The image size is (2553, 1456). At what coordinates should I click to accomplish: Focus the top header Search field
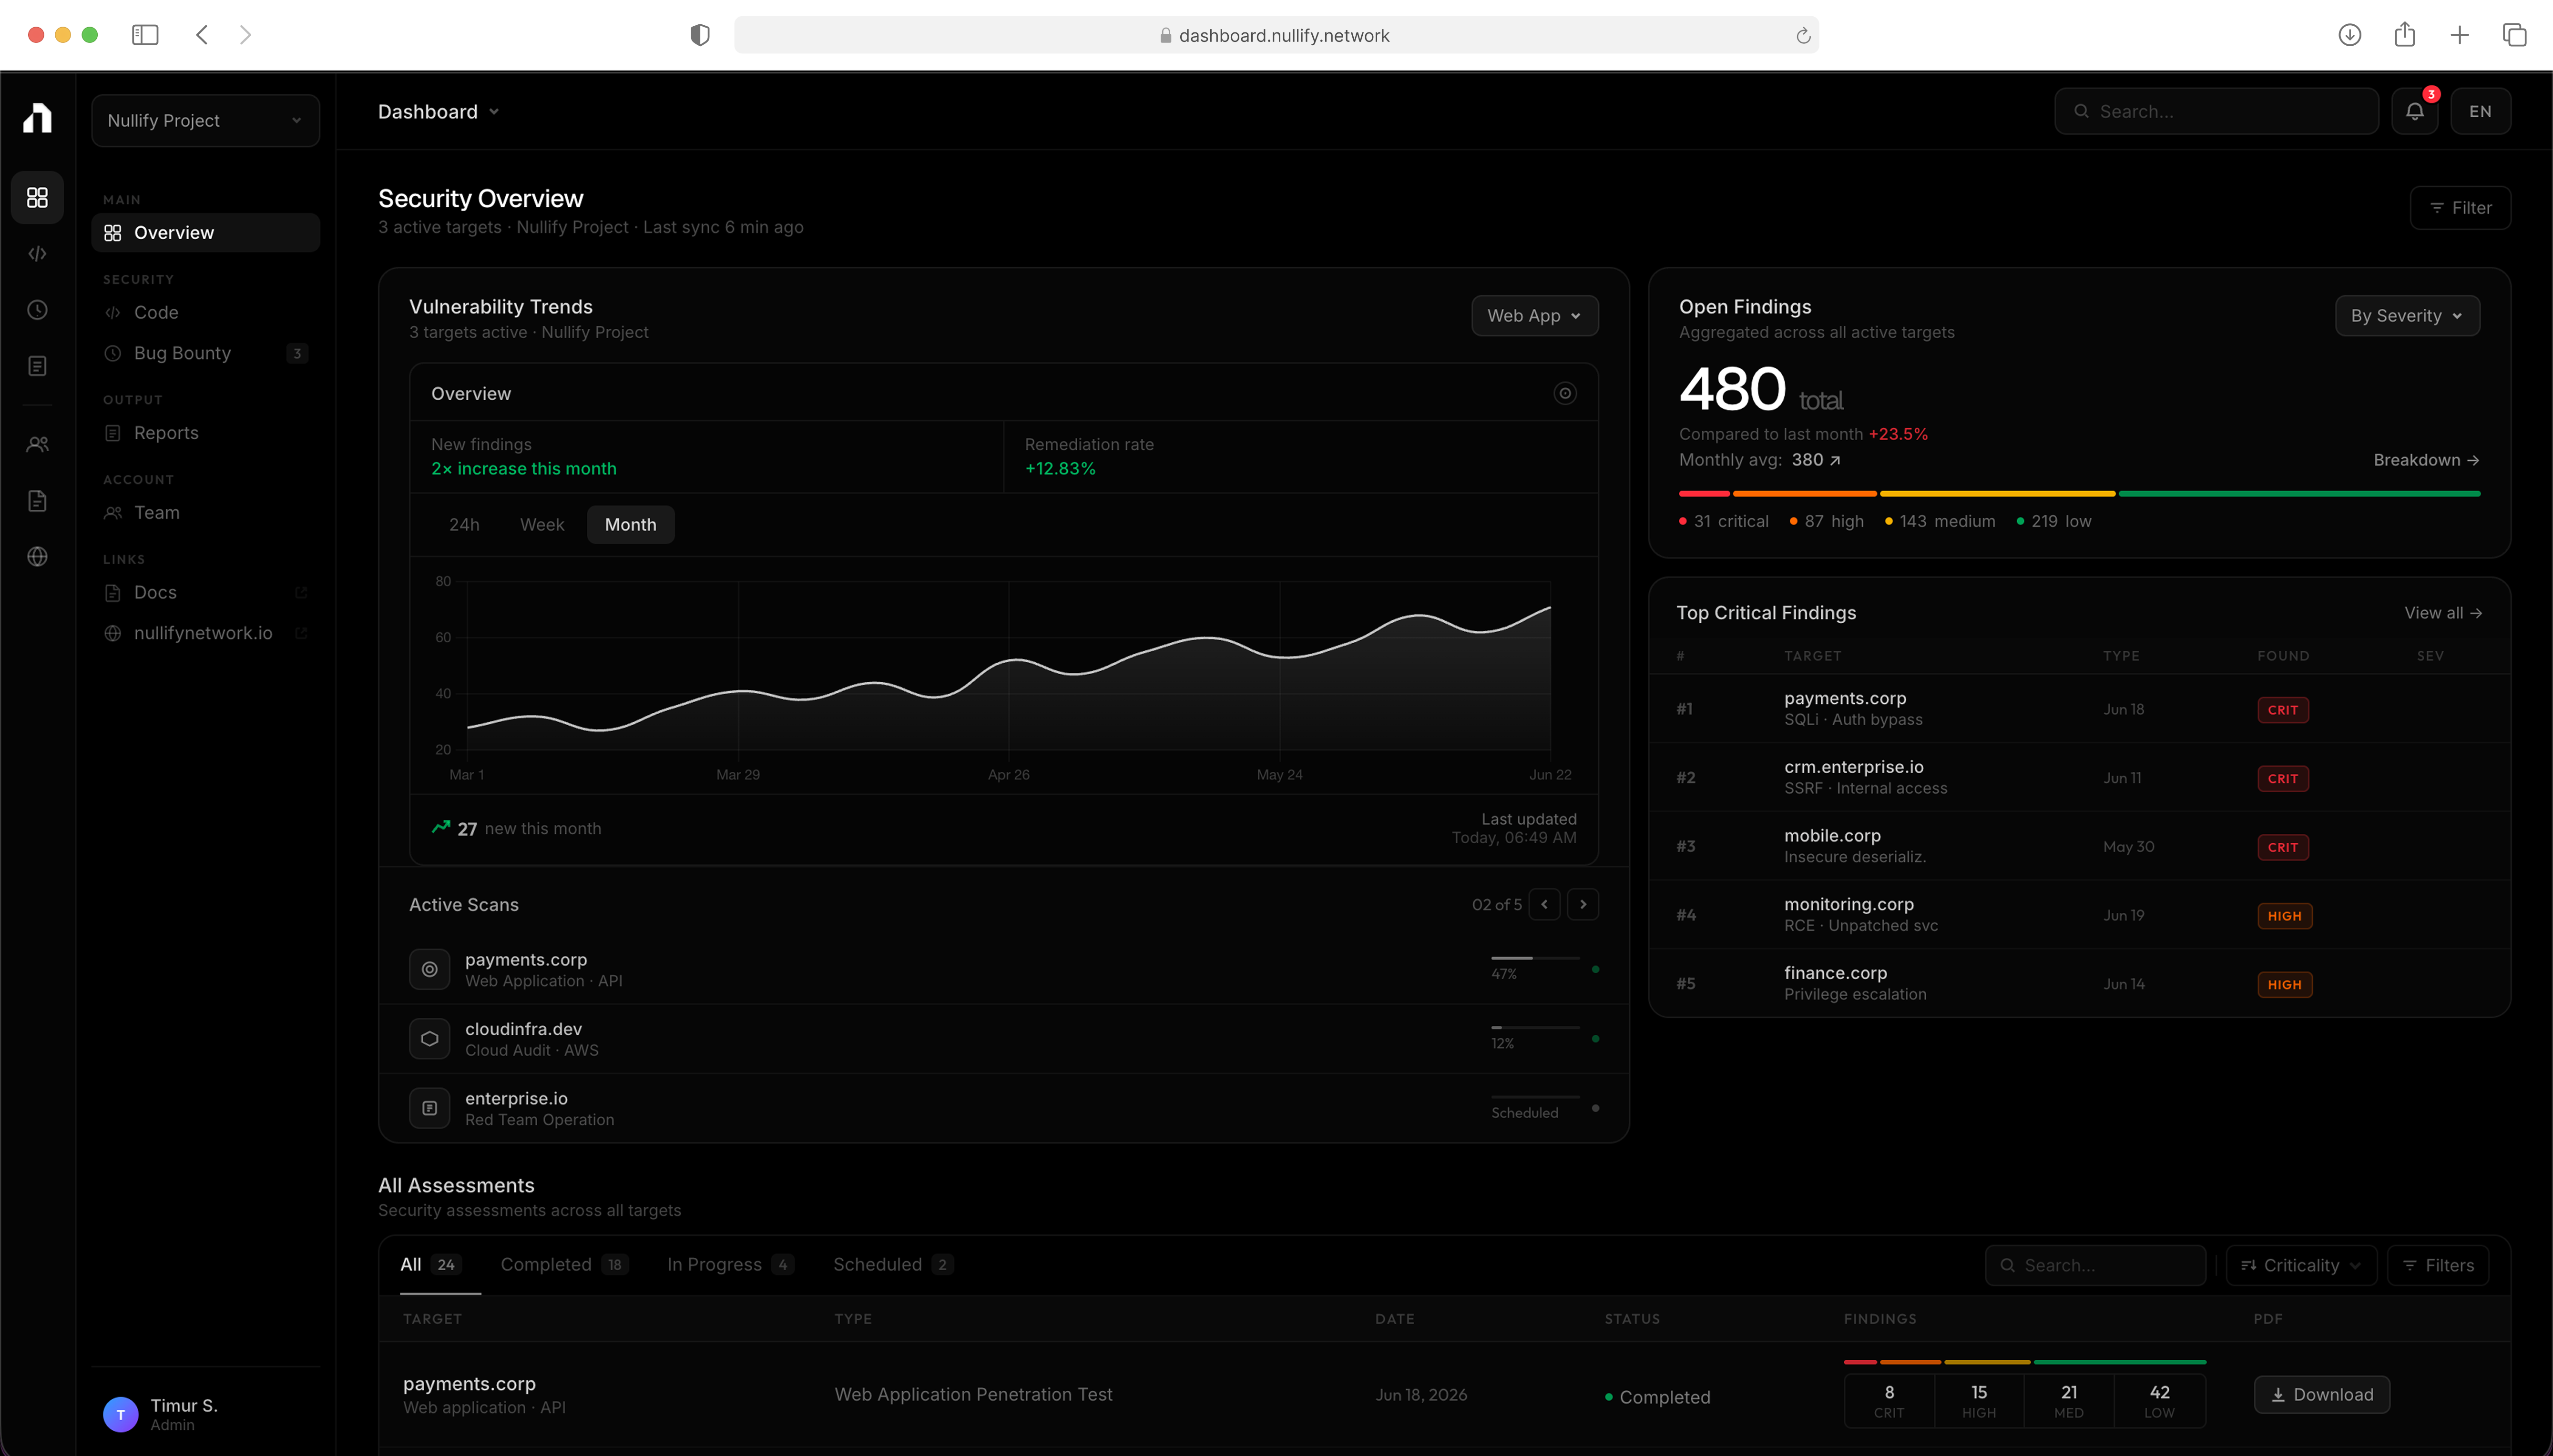pos(2216,111)
